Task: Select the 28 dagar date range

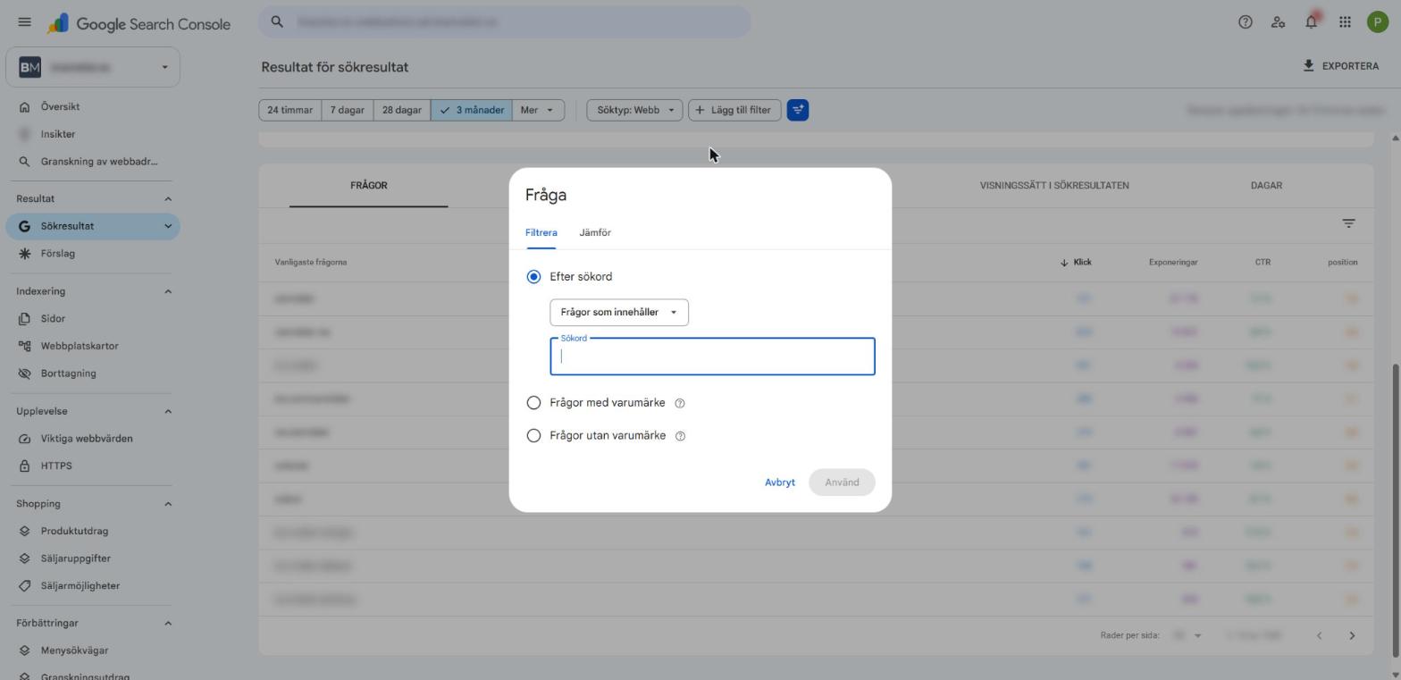Action: (402, 110)
